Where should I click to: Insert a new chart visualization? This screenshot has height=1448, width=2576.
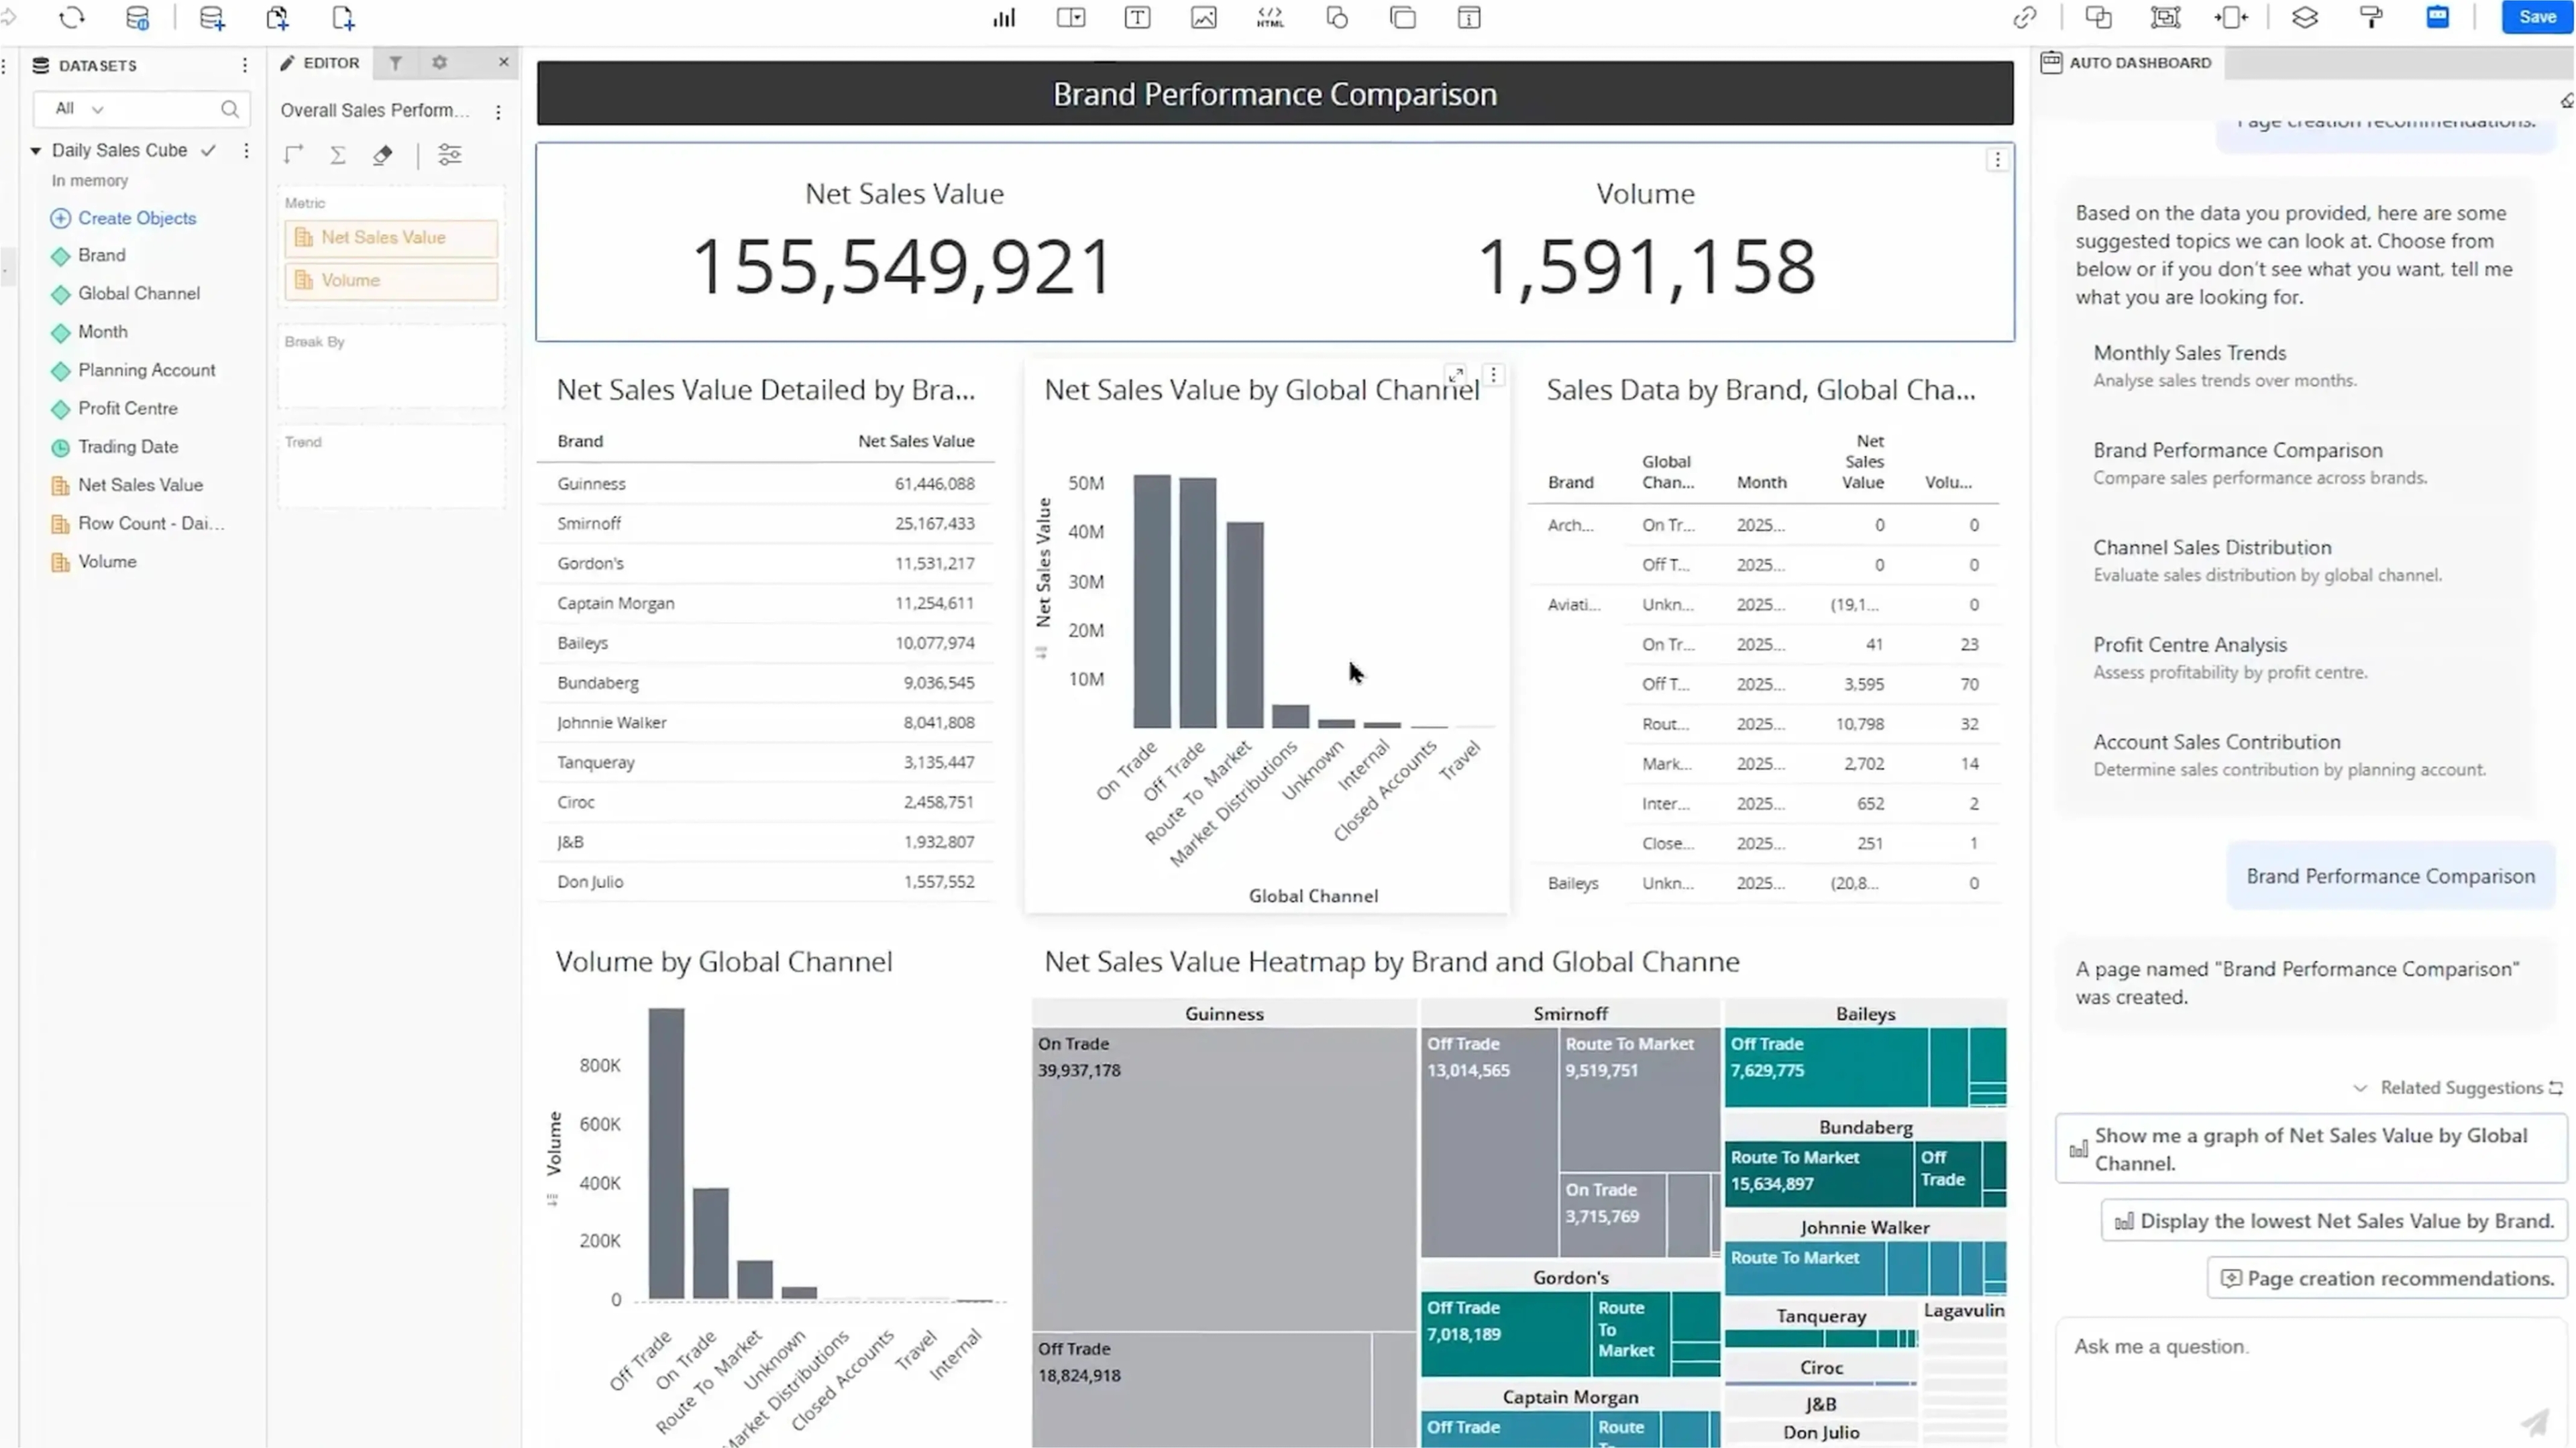[1004, 18]
